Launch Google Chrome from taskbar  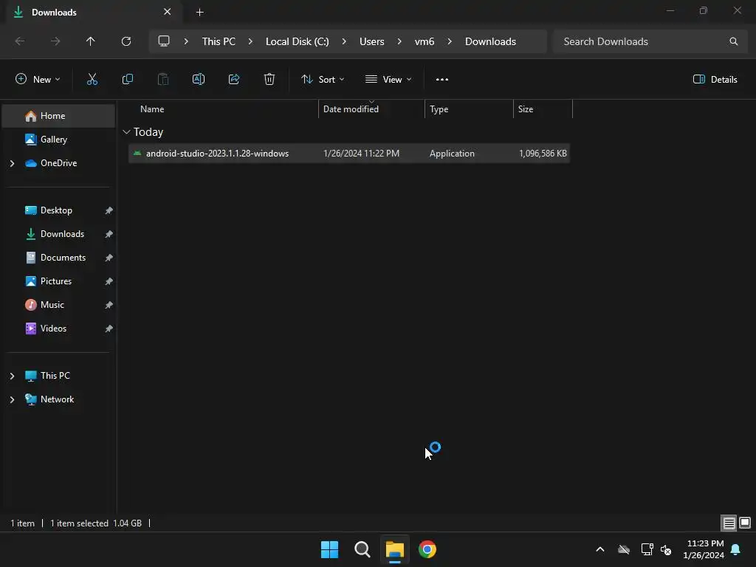(427, 549)
